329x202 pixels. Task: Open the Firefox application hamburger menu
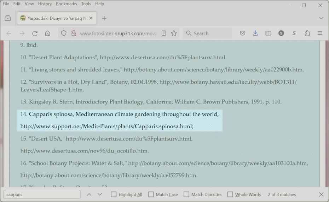(x=320, y=33)
